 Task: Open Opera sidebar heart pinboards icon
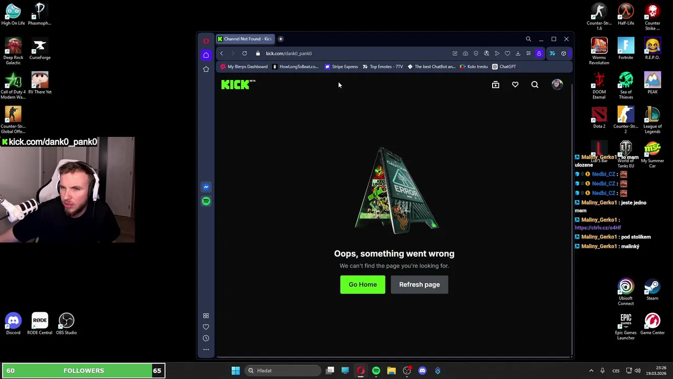pyautogui.click(x=206, y=327)
